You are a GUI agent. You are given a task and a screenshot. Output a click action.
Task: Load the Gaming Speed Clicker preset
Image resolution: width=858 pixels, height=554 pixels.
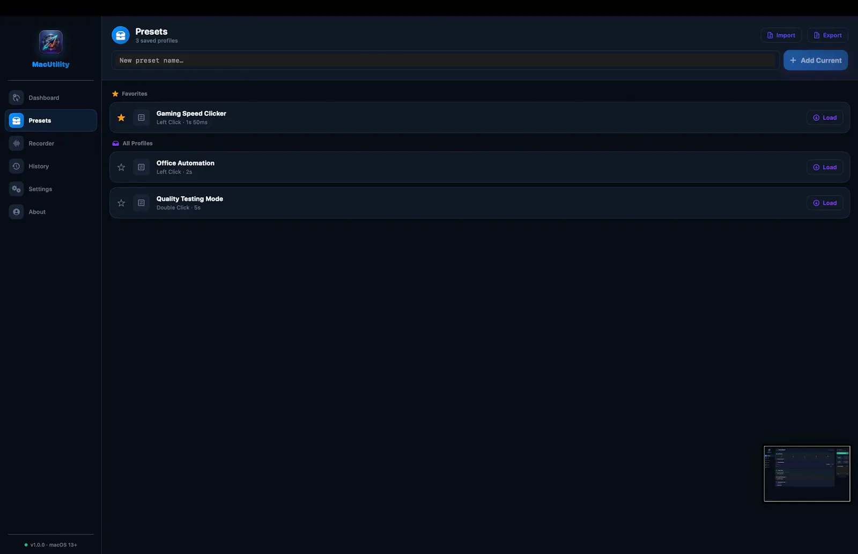pyautogui.click(x=825, y=118)
